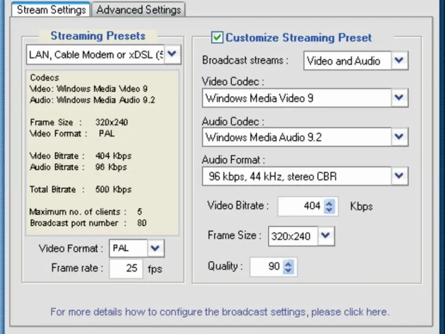Expand the Broadcast streams dropdown
This screenshot has width=445, height=334.
(399, 61)
